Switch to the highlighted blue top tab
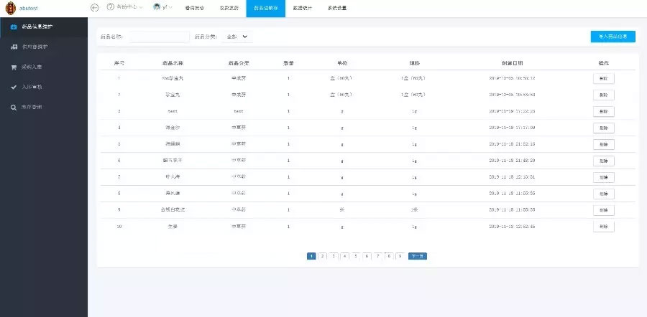Image resolution: width=647 pixels, height=317 pixels. coord(265,8)
